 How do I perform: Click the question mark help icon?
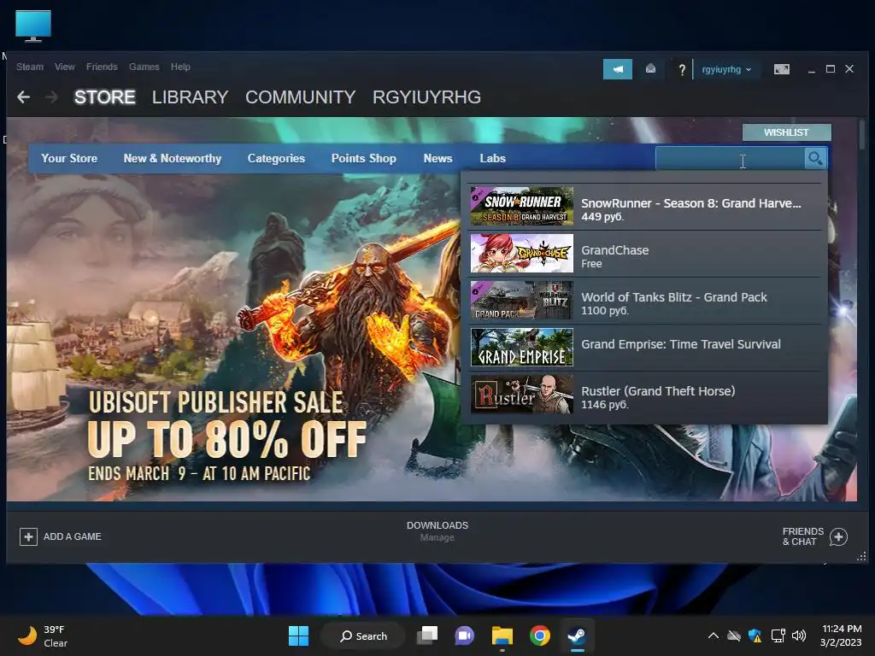pos(681,69)
